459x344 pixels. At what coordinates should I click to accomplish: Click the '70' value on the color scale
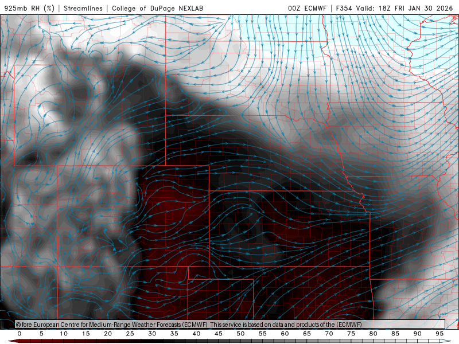[x=329, y=334]
